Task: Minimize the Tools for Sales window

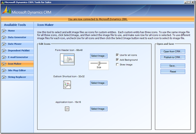Action: pyautogui.click(x=185, y=2)
